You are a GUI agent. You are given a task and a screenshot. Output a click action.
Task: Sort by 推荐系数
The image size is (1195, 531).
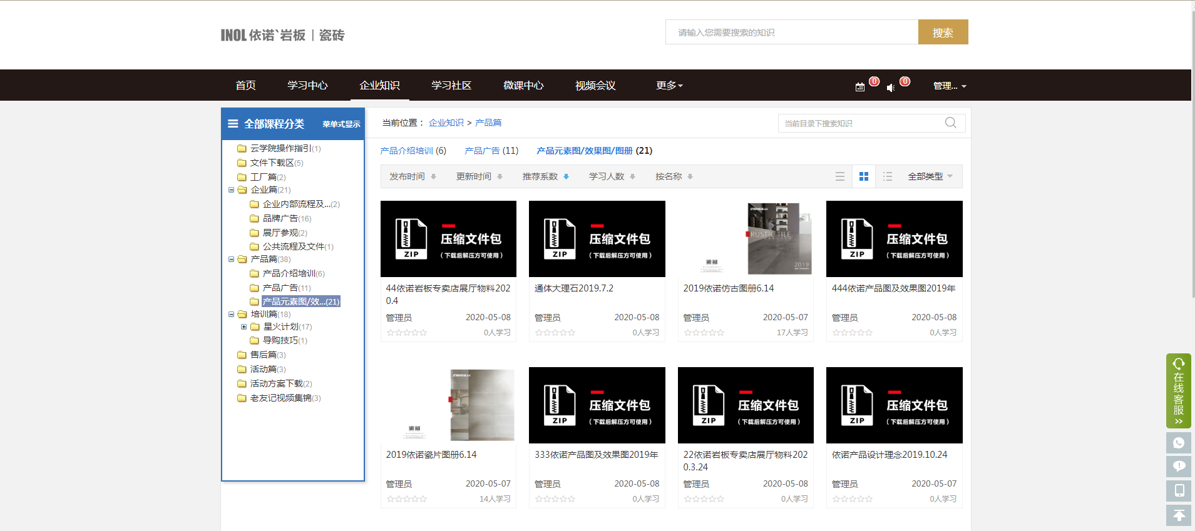tap(545, 176)
